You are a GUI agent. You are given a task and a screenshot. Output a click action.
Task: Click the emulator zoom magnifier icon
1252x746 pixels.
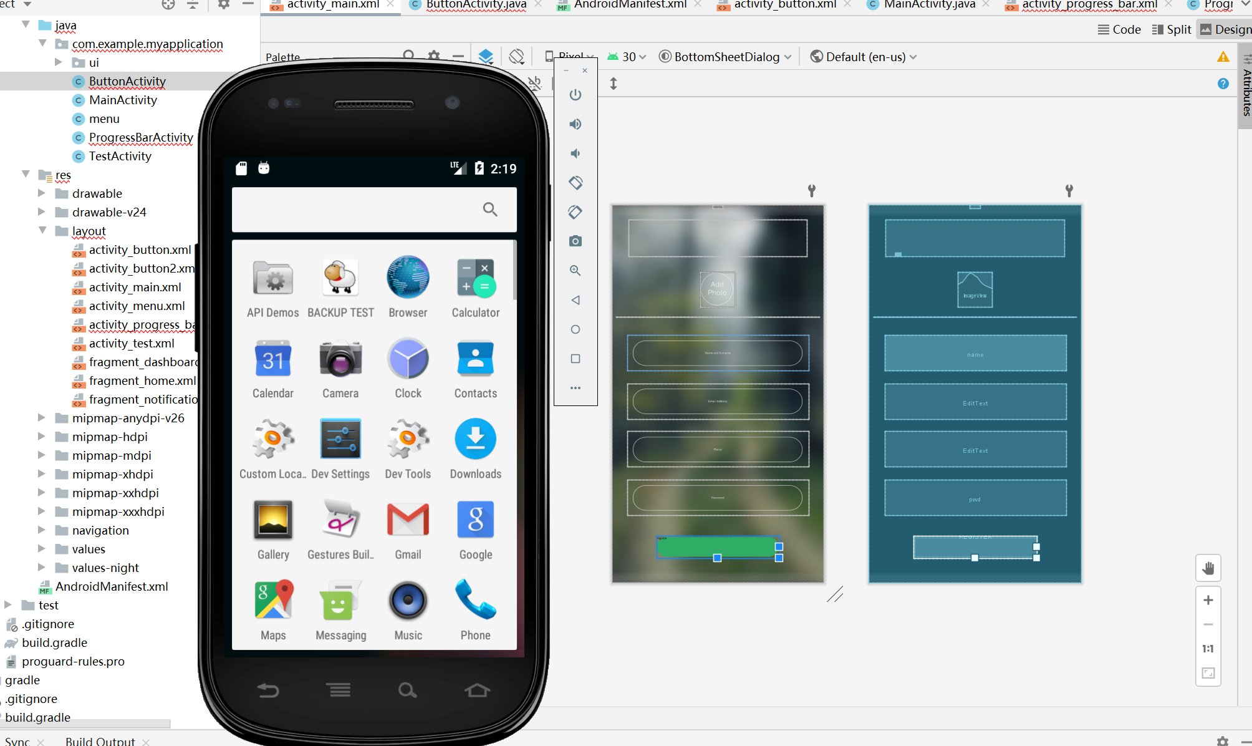(x=575, y=271)
